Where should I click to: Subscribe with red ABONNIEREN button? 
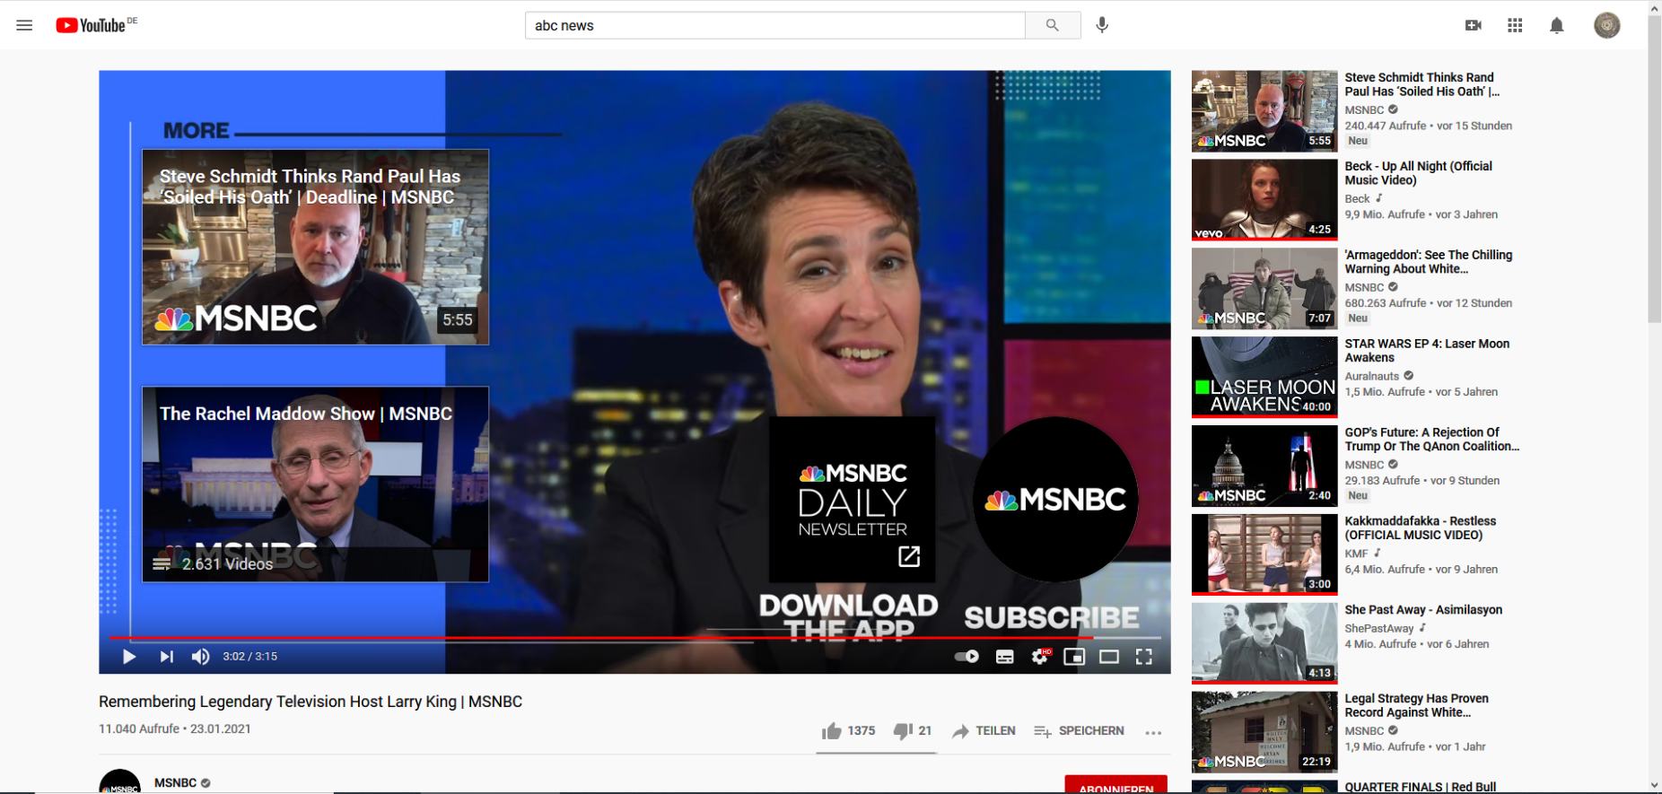tap(1116, 785)
